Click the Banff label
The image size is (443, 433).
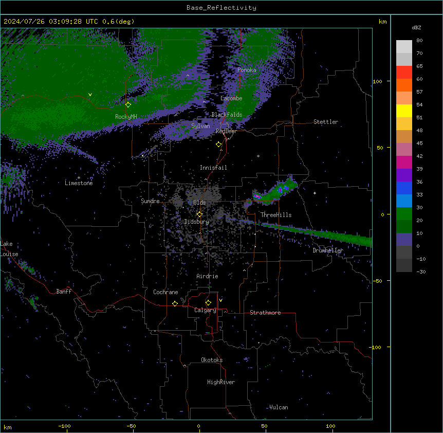click(x=64, y=292)
